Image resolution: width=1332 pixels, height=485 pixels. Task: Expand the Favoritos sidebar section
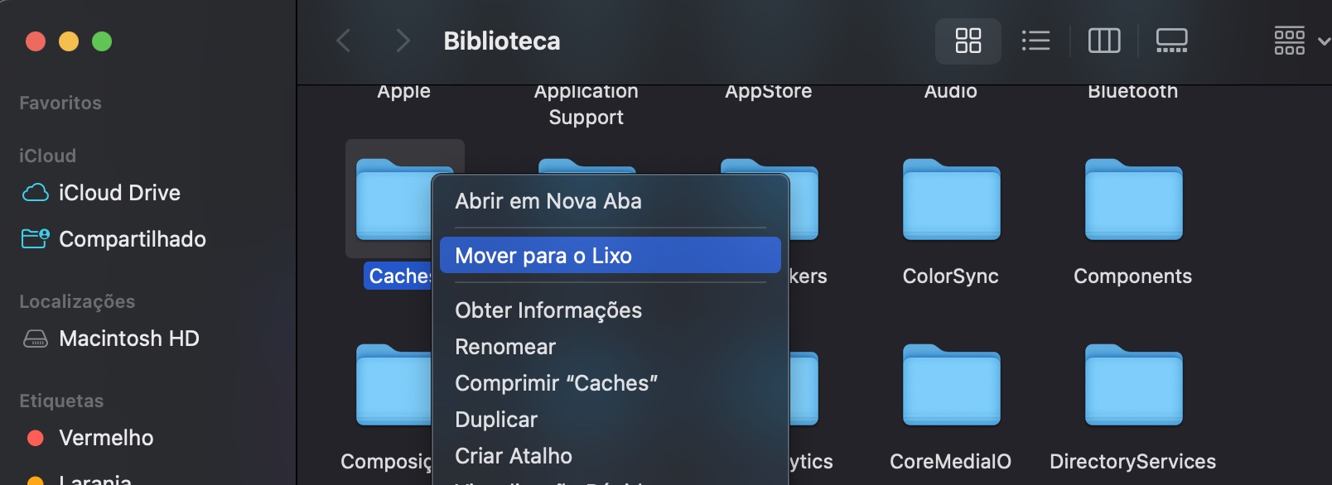pyautogui.click(x=60, y=102)
